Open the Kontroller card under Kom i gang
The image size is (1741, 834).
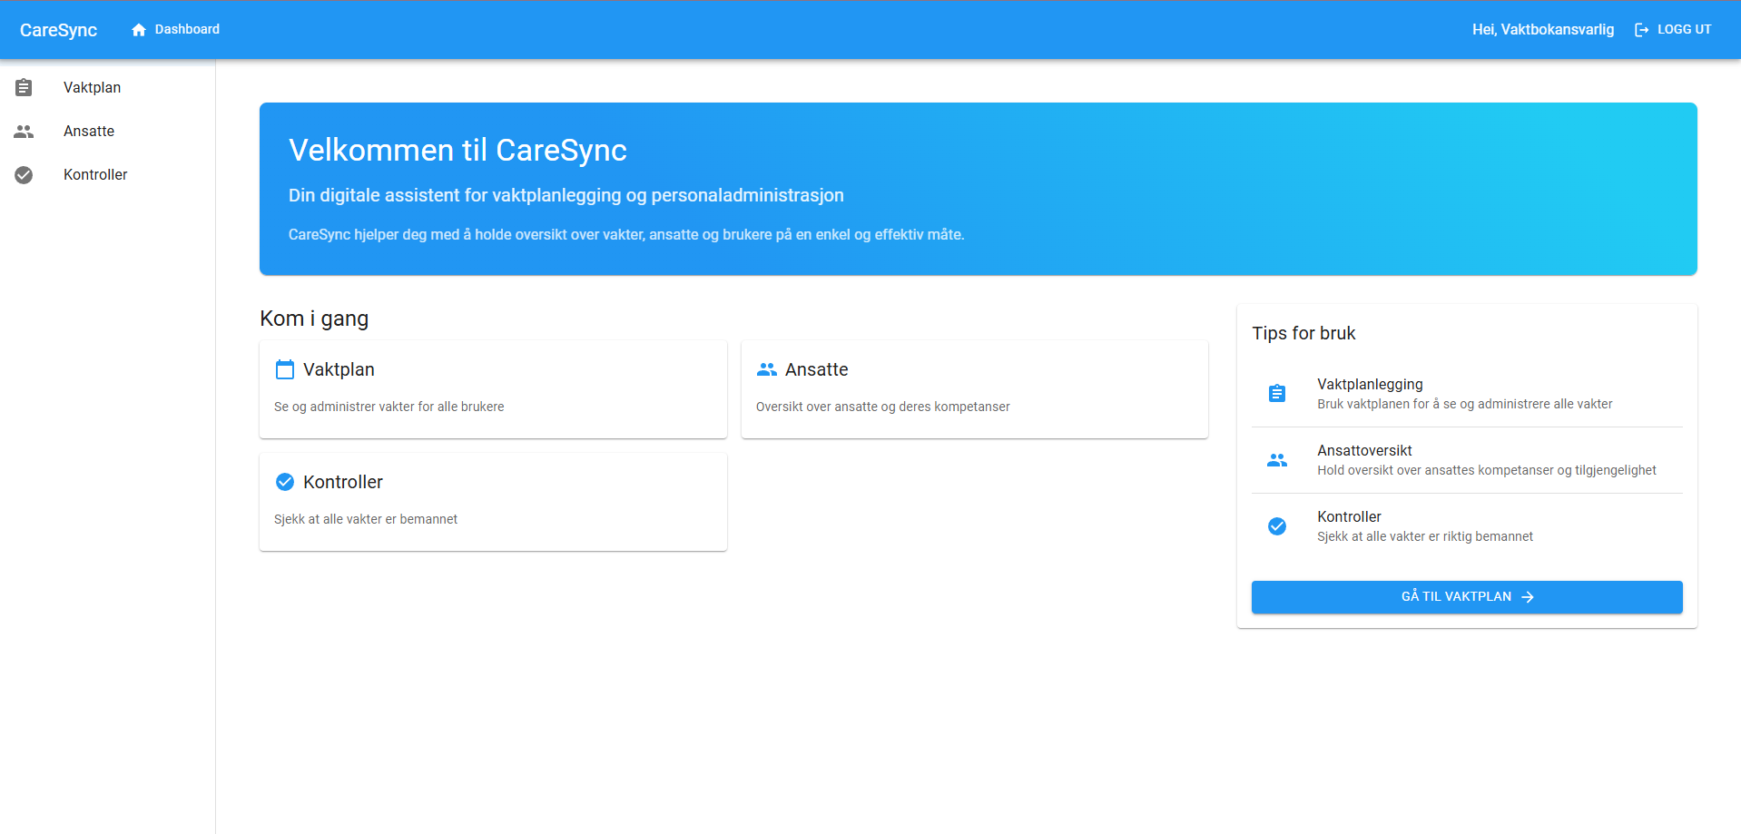(493, 501)
